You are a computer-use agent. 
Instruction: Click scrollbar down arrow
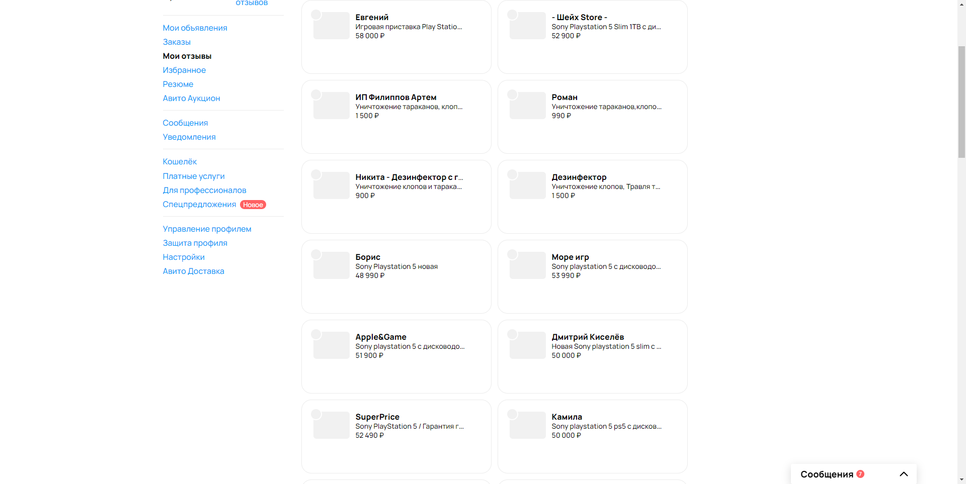coord(961,479)
